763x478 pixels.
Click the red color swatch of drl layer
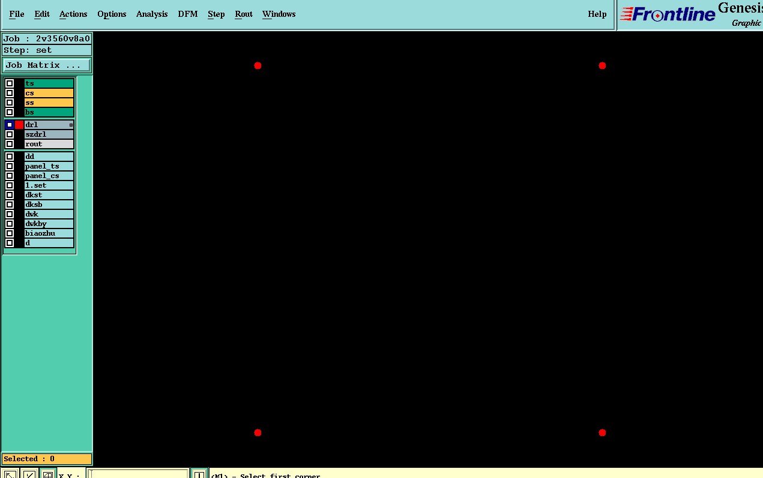(x=19, y=125)
